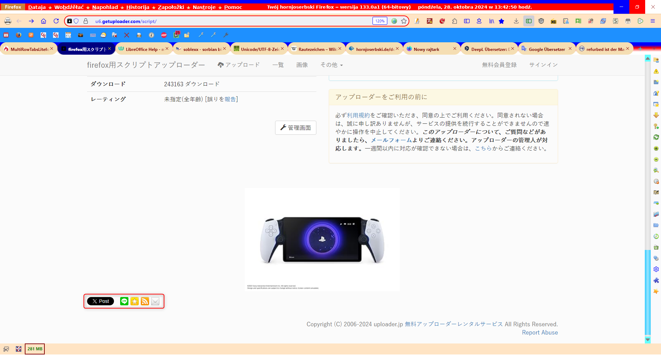
Task: Open the Firefox hamburger application menu
Action: [x=652, y=21]
